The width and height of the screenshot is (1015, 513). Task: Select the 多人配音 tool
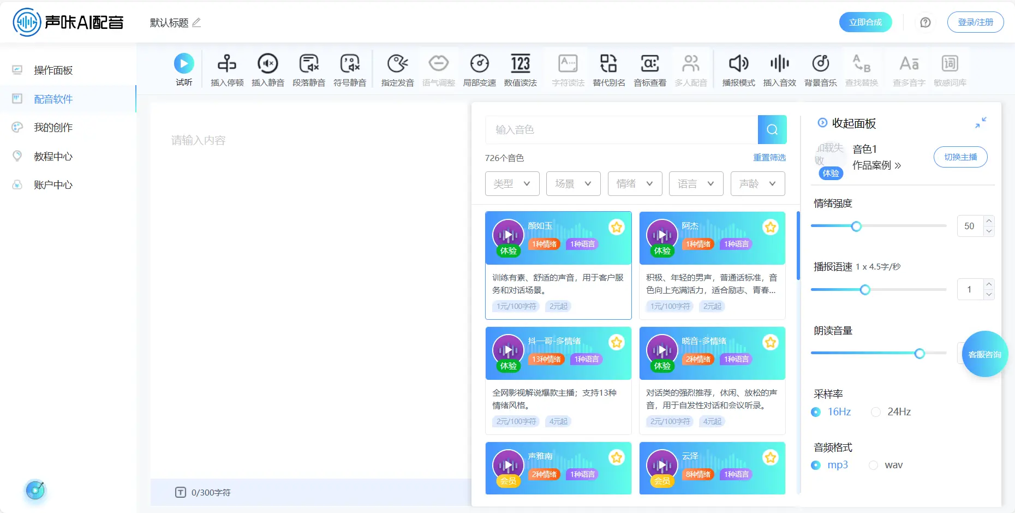coord(691,68)
